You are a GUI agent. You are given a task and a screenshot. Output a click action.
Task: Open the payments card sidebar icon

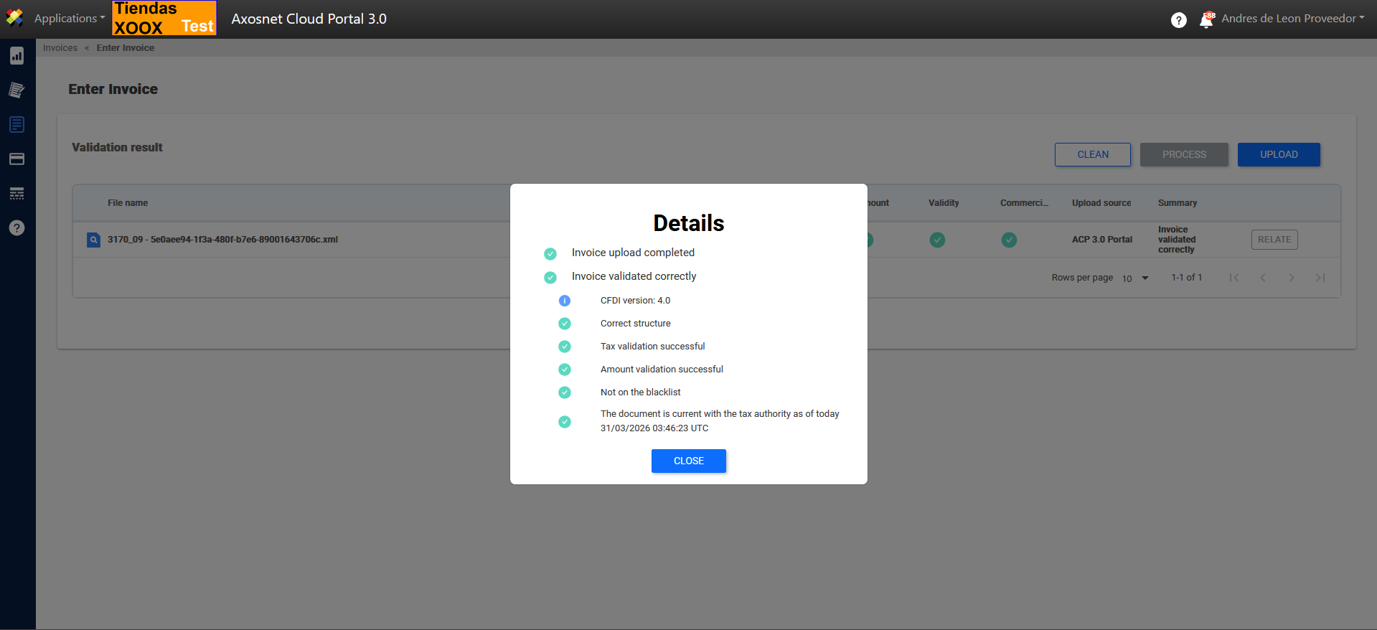17,159
